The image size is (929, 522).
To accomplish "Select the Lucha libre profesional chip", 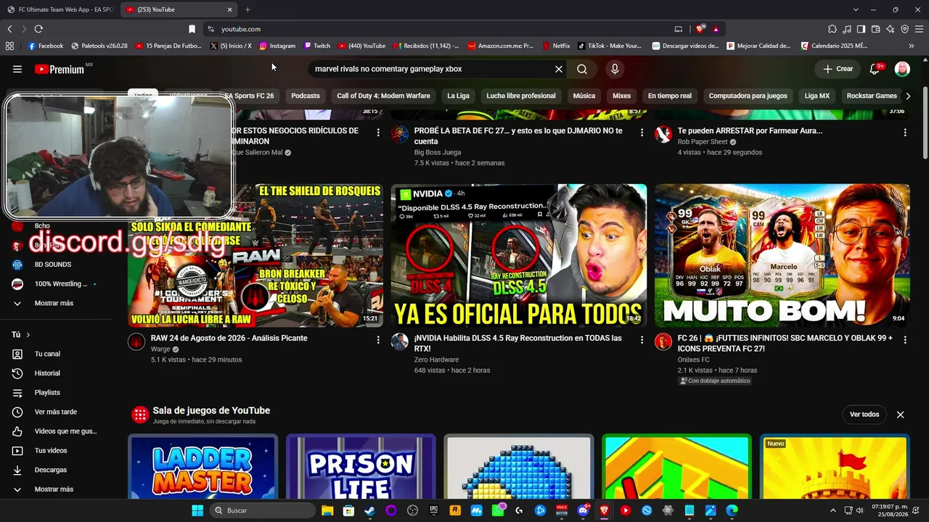I will 521,96.
